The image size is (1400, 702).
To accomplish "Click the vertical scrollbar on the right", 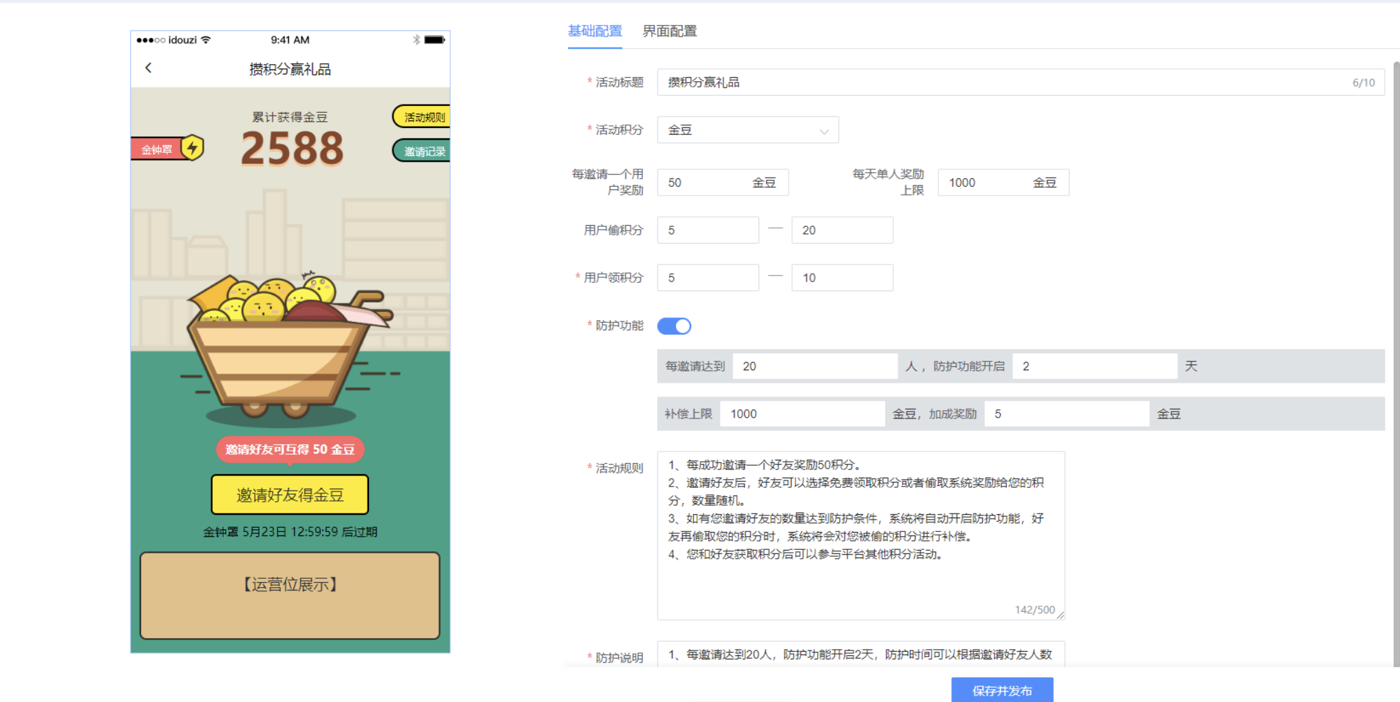I will tap(1396, 344).
